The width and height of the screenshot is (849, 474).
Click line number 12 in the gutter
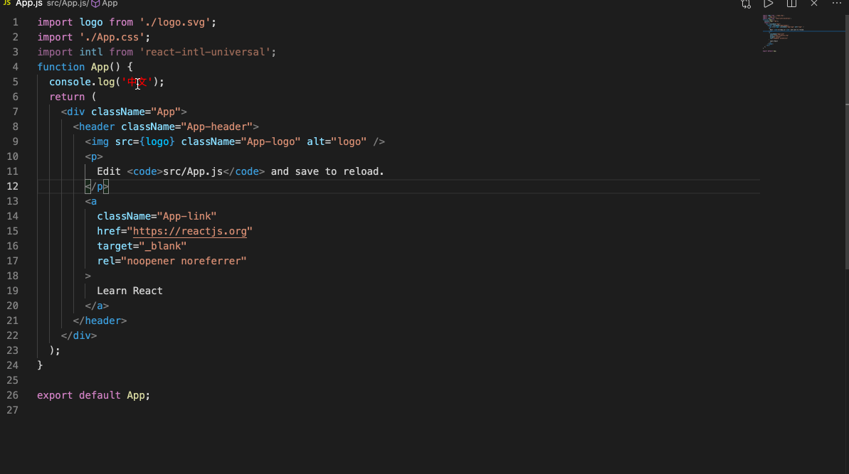point(13,186)
